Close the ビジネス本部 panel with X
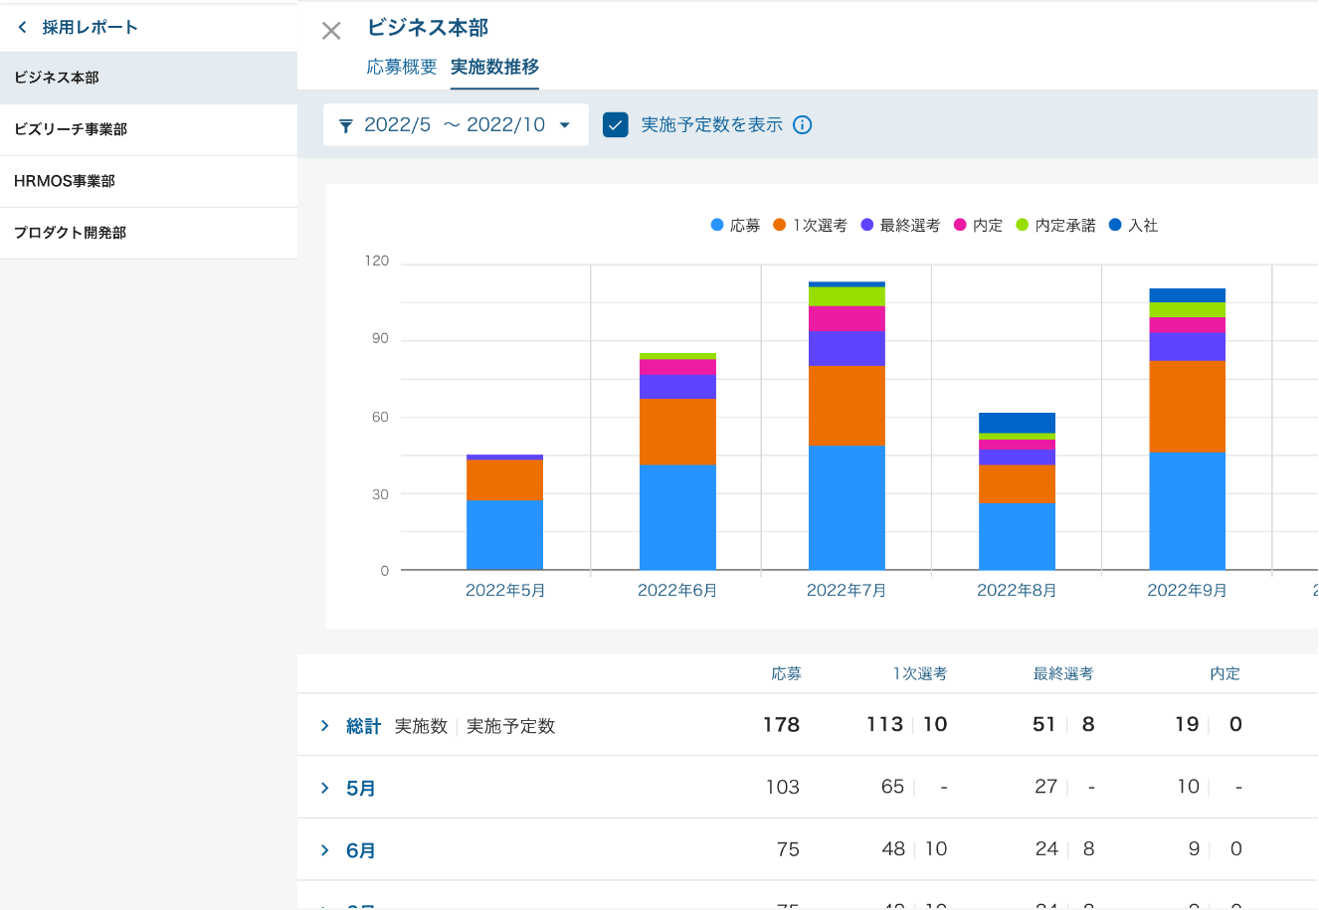Screen dimensions: 1319x910 tap(331, 31)
